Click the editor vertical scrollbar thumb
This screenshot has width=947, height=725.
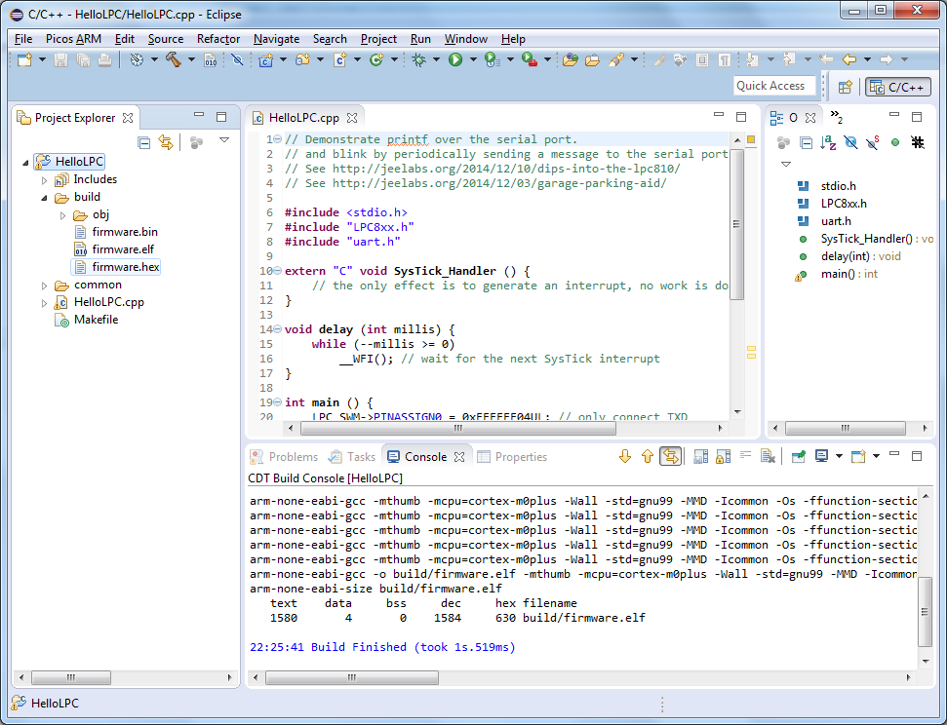click(x=736, y=223)
